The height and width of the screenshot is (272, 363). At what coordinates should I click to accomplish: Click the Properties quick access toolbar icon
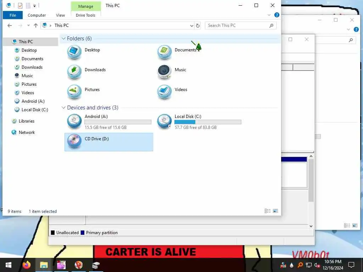[20, 5]
